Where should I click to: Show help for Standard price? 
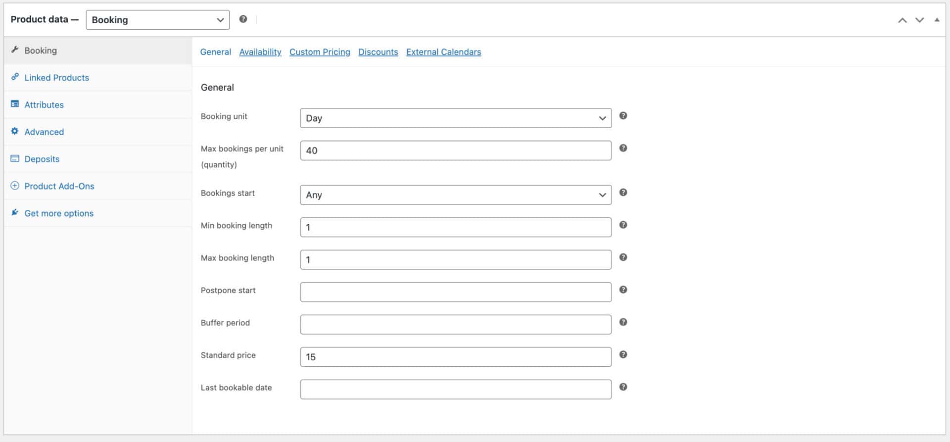click(x=623, y=354)
